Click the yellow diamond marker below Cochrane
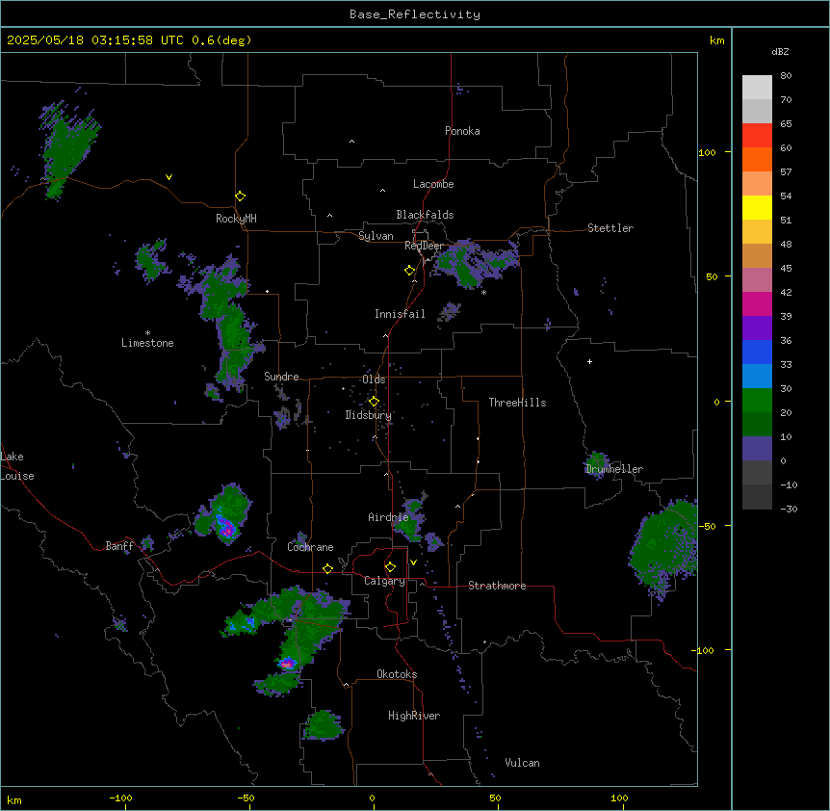 [x=327, y=568]
